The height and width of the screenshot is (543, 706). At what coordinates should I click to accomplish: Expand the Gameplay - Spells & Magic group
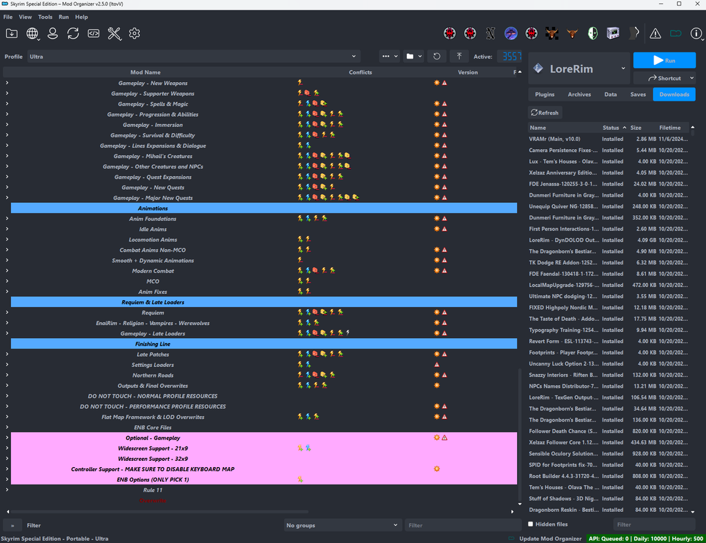[x=7, y=103]
